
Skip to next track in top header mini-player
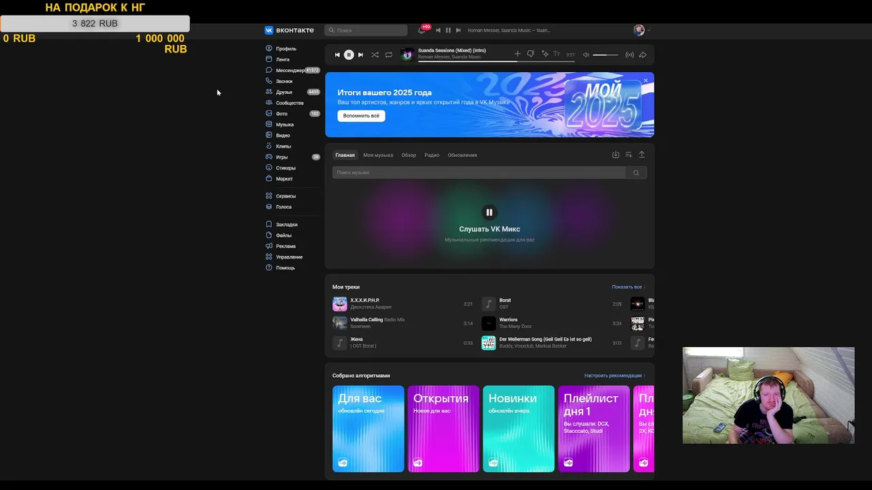pyautogui.click(x=458, y=30)
